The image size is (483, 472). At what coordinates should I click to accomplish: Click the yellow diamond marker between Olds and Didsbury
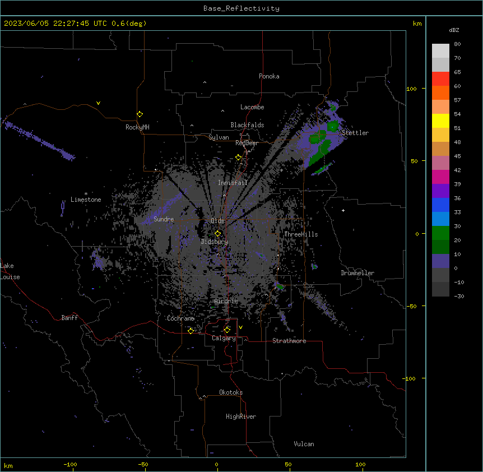[217, 234]
